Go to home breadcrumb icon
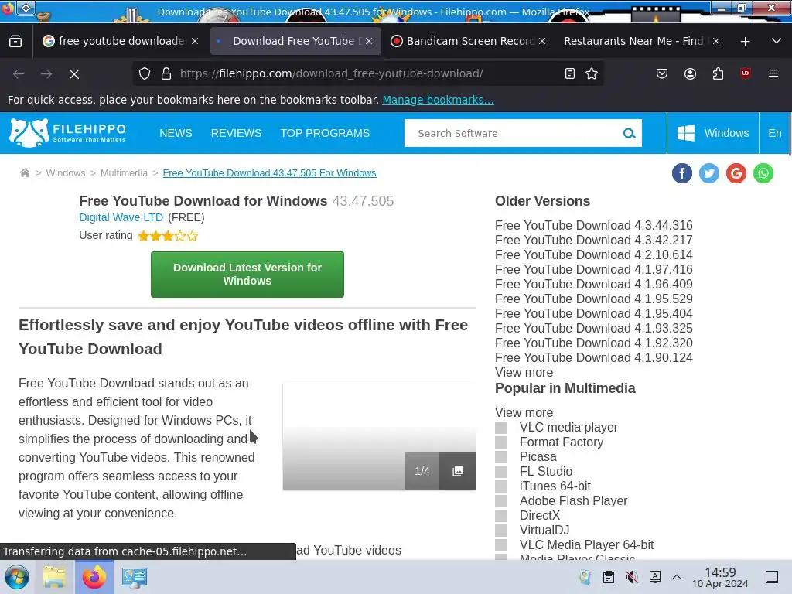 coord(25,173)
